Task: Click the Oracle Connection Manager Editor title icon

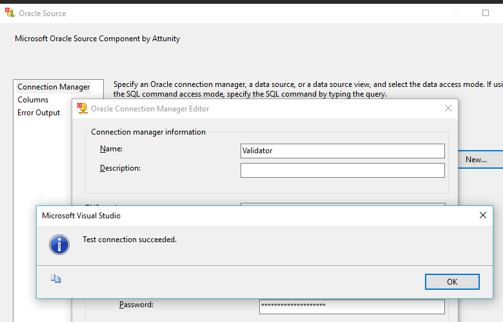Action: [x=83, y=108]
